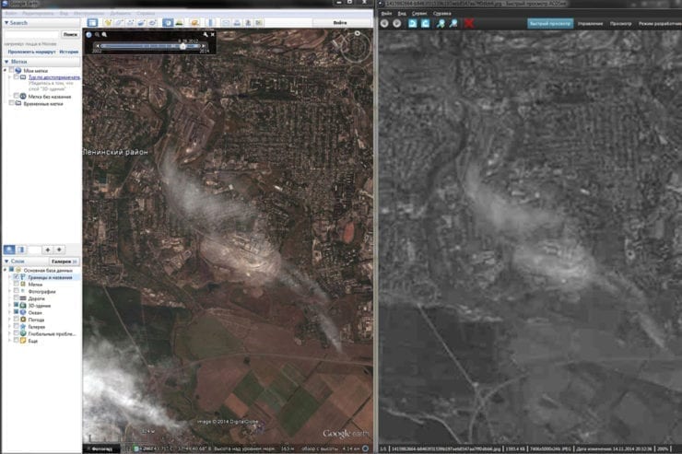Select the ruler measurement tool
This screenshot has height=454, width=682.
click(x=210, y=23)
